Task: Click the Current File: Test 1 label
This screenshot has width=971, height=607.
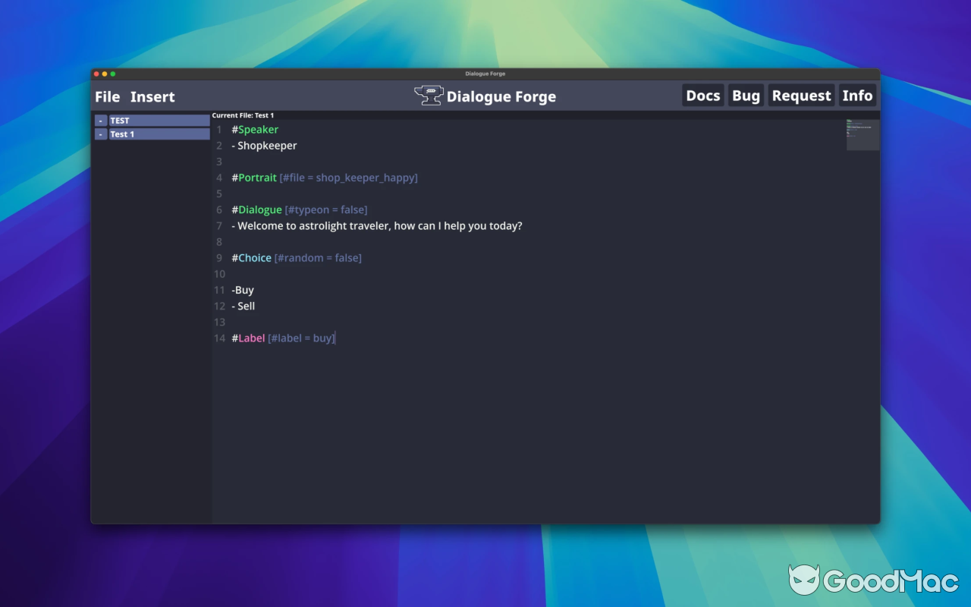Action: pyautogui.click(x=243, y=115)
